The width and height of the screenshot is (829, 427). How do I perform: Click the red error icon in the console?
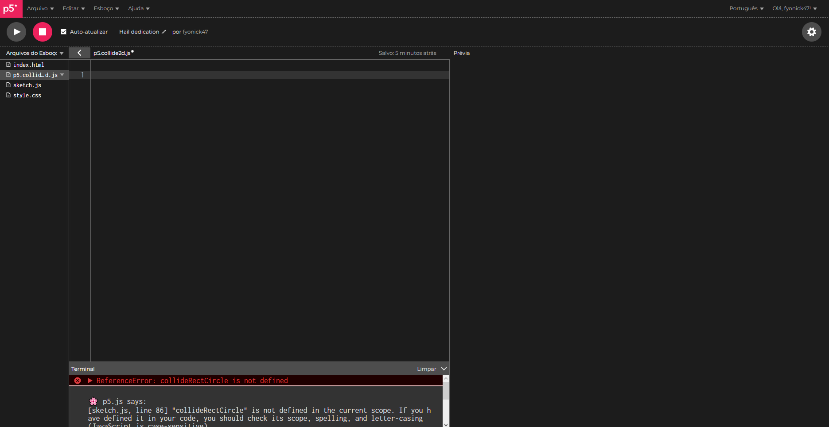(x=78, y=381)
